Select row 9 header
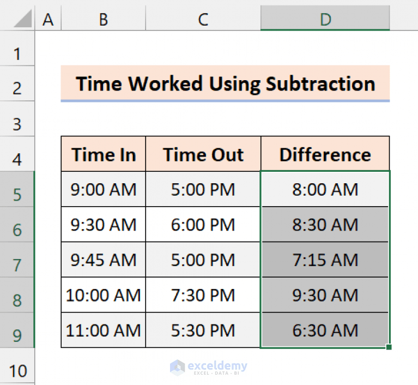 pos(17,330)
